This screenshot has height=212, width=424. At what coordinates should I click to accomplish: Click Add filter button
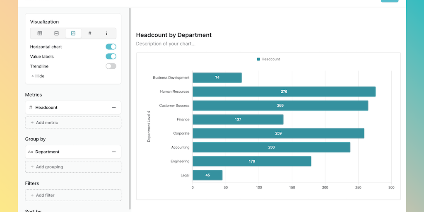tap(73, 195)
